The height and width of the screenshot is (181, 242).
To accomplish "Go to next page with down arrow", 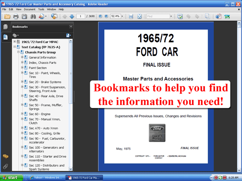I will pos(71,16).
